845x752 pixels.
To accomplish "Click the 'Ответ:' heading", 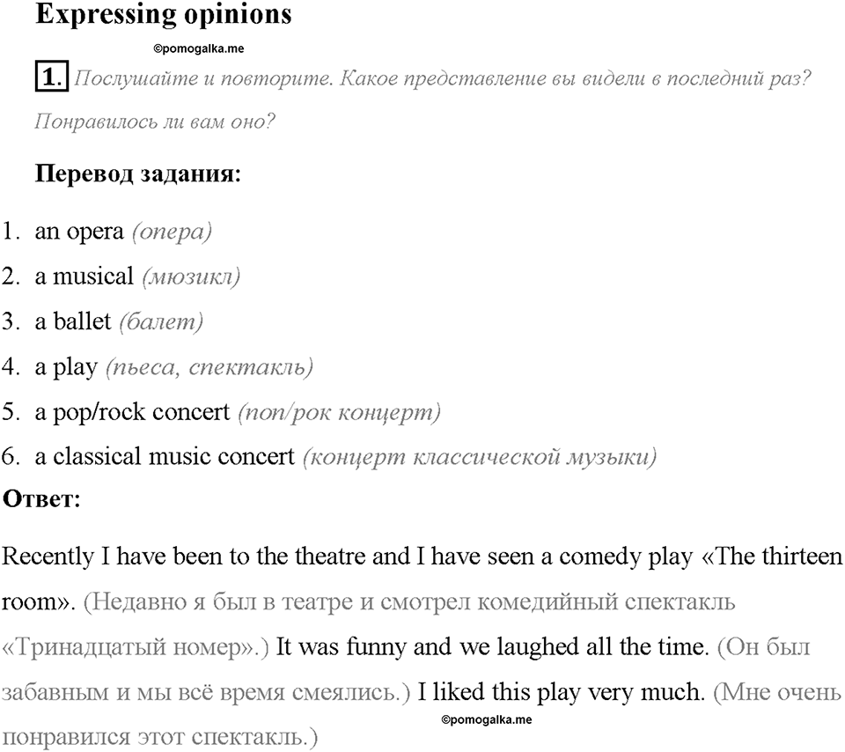I will (41, 499).
